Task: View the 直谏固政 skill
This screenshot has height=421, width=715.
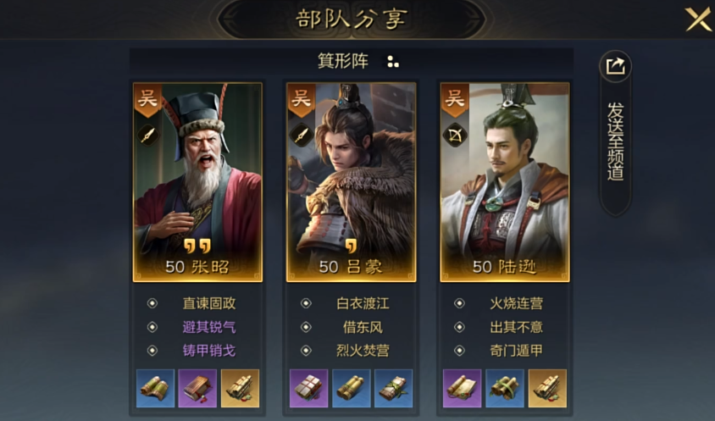Action: tap(209, 303)
